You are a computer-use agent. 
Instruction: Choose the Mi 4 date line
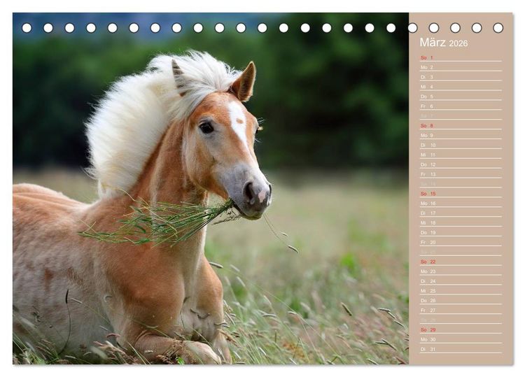(461, 87)
